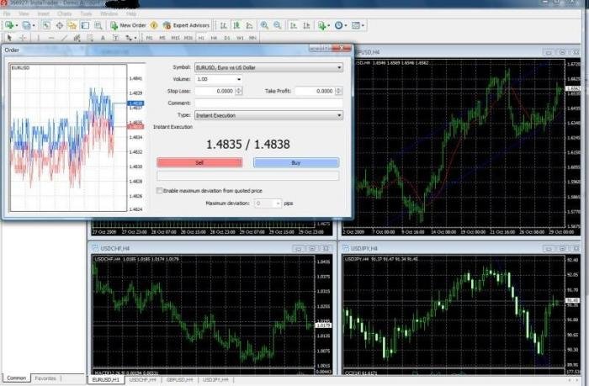The height and width of the screenshot is (386, 589).
Task: Select the Text tool letter A
Action: click(103, 38)
